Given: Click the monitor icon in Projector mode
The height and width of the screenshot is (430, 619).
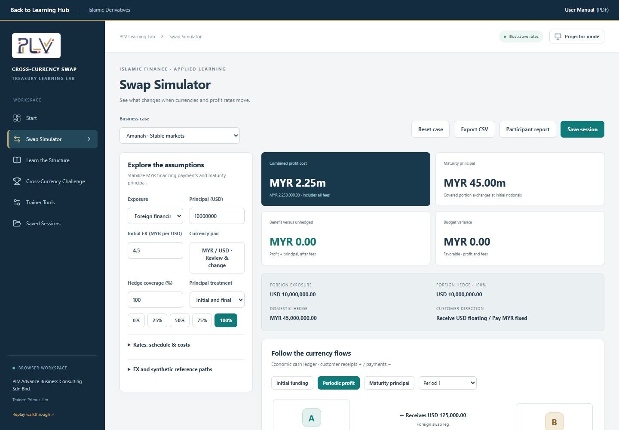Looking at the screenshot, I should pyautogui.click(x=558, y=37).
